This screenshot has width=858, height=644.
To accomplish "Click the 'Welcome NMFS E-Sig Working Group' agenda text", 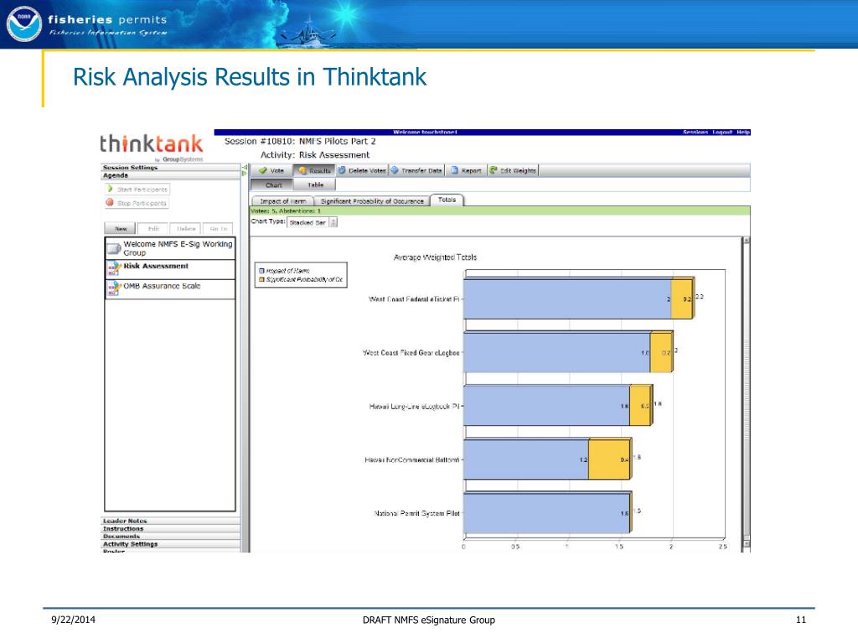I will point(178,248).
